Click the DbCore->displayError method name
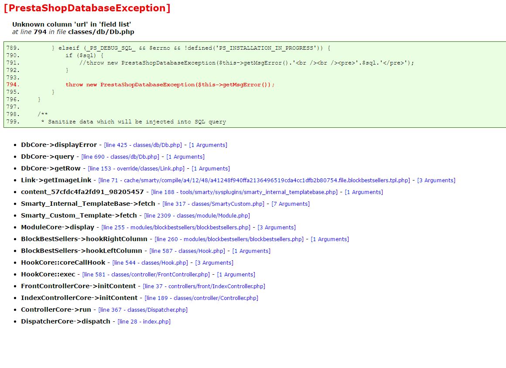The image size is (506, 368). [x=59, y=145]
